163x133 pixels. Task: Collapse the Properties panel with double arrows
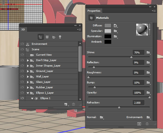pos(150,7)
